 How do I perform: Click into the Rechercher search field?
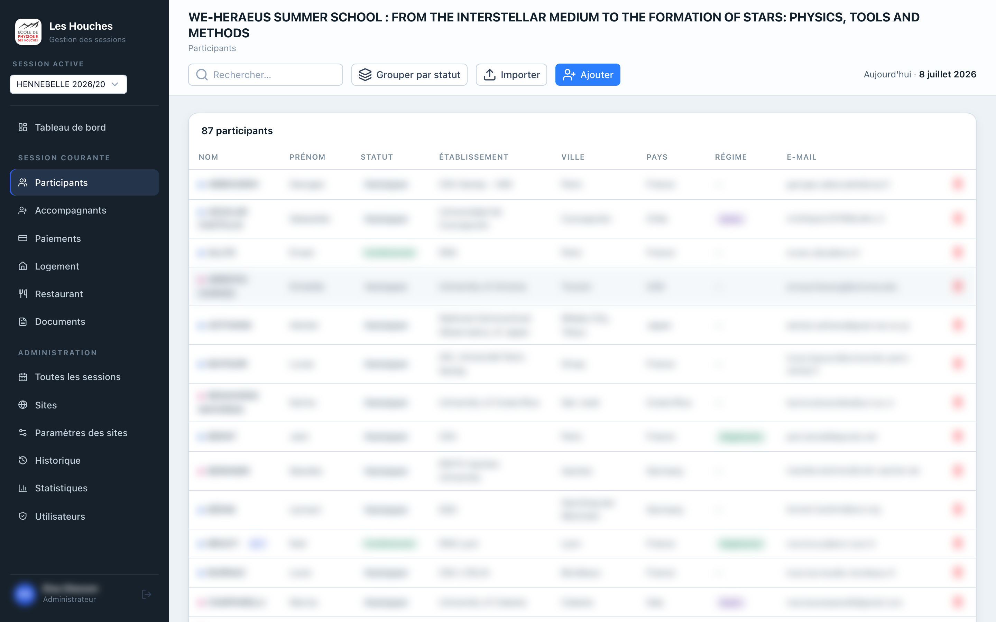coord(266,74)
